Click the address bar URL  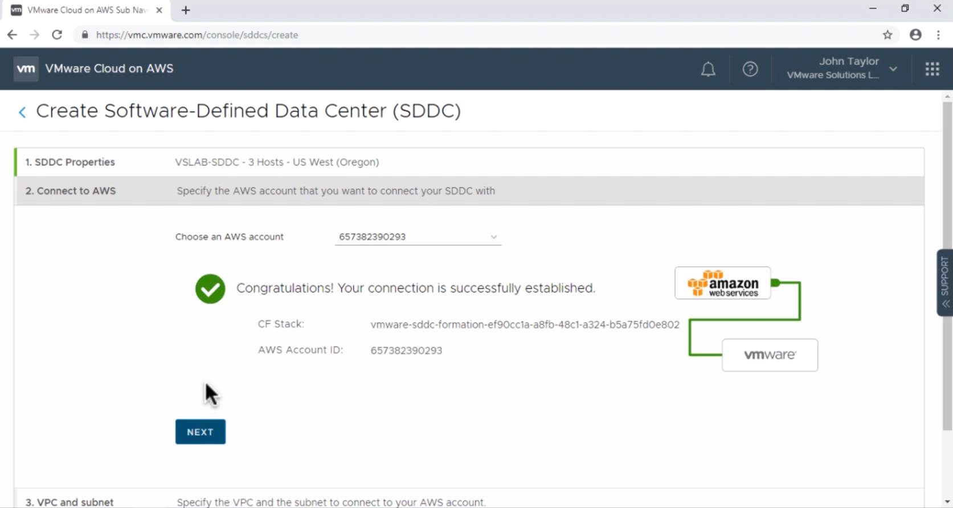click(x=197, y=35)
